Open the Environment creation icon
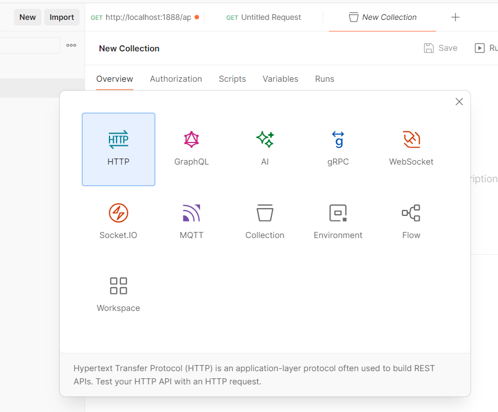This screenshot has width=498, height=412. 338,219
